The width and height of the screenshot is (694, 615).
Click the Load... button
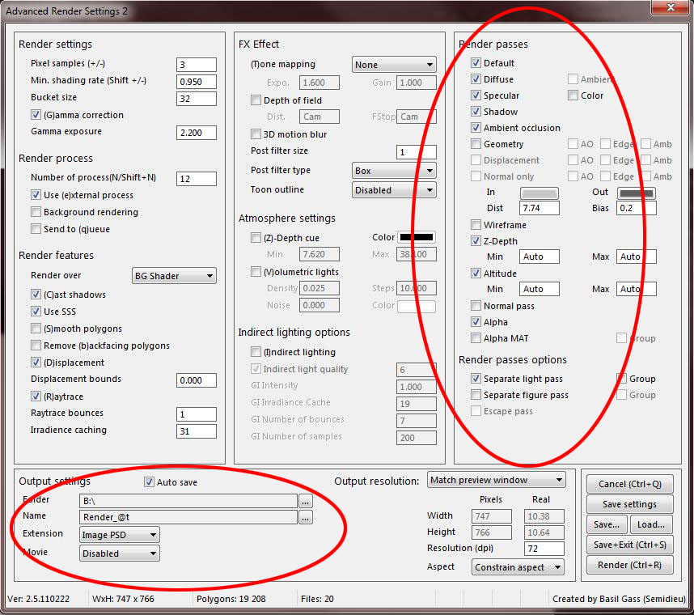pyautogui.click(x=650, y=524)
